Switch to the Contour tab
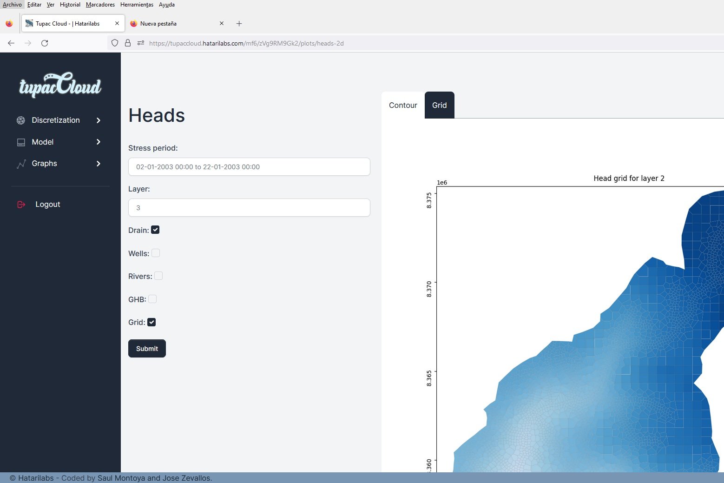Viewport: 724px width, 483px height. pos(403,106)
